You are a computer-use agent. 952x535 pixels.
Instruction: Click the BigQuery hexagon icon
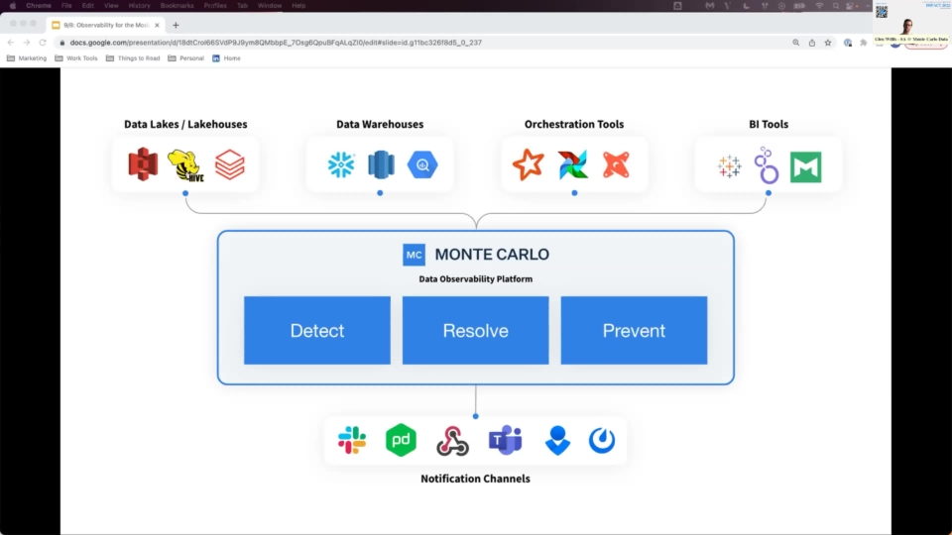coord(422,165)
